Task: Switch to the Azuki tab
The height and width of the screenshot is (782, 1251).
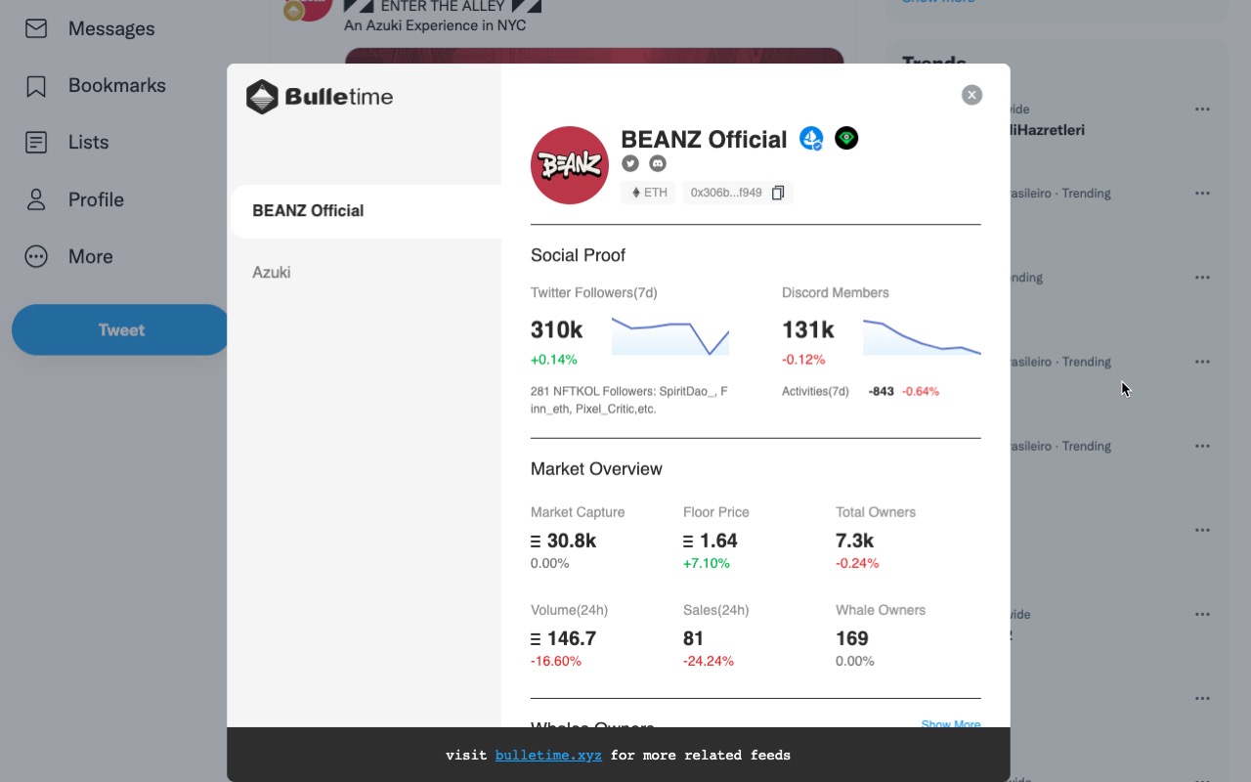Action: click(x=272, y=273)
